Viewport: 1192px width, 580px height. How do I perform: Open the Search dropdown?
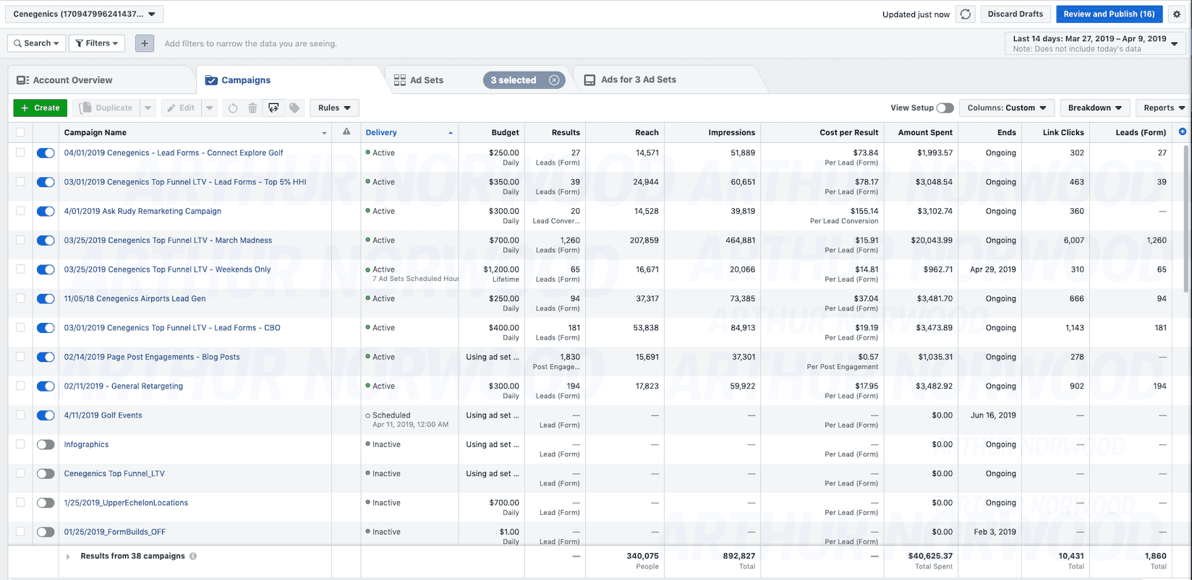[x=37, y=43]
